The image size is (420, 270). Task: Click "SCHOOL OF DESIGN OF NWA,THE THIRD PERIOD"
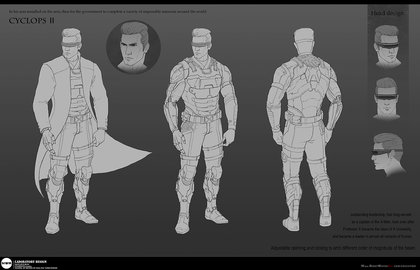(x=36, y=268)
